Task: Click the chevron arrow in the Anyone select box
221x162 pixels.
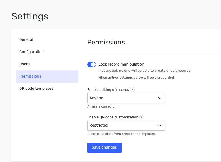Action: point(160,98)
